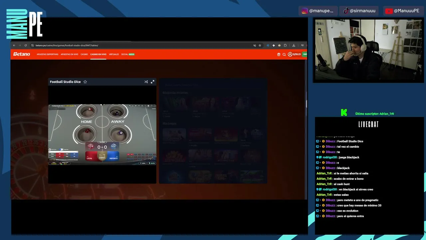Click the shuffle random game icon
Image resolution: width=426 pixels, height=240 pixels.
coord(146,82)
